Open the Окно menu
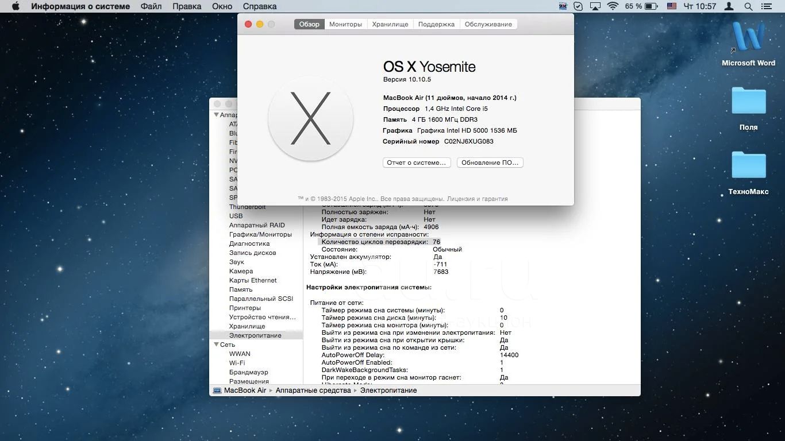 pyautogui.click(x=222, y=6)
